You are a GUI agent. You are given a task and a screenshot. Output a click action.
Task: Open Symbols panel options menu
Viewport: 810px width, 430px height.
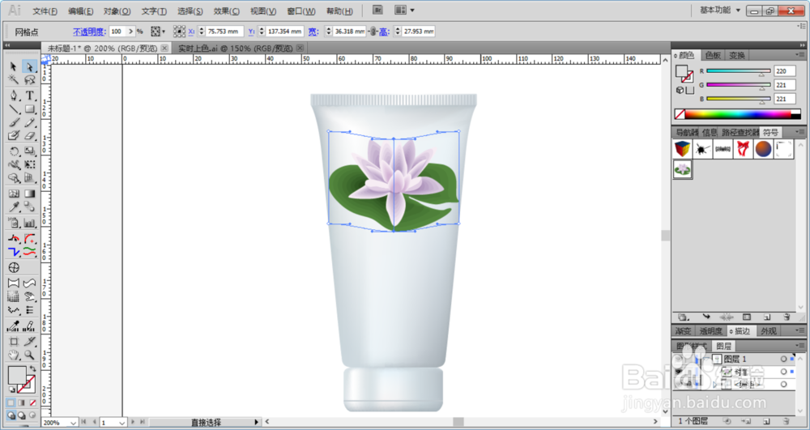point(799,132)
